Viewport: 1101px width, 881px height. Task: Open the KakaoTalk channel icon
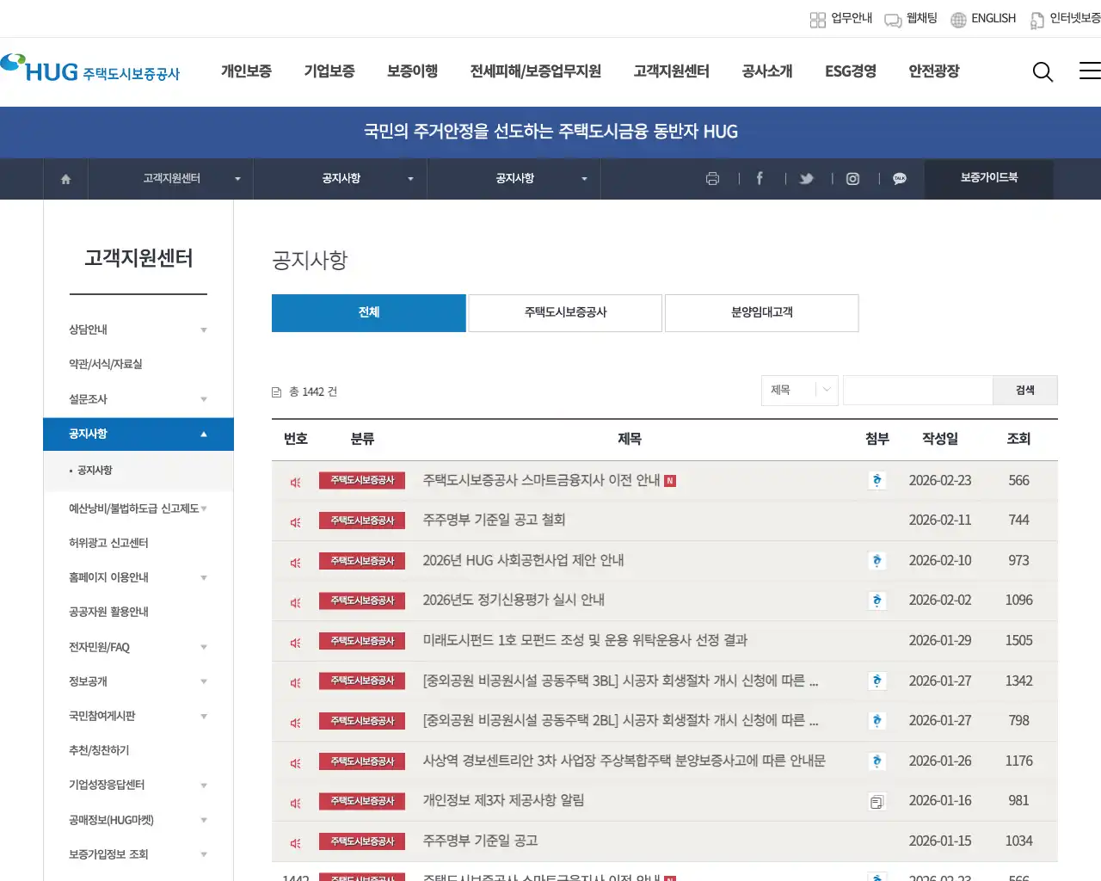[x=899, y=179]
